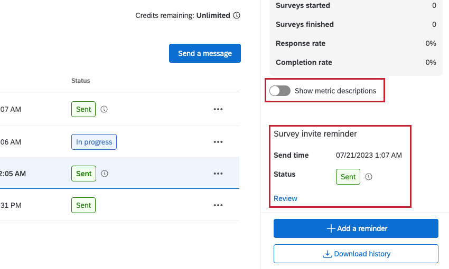Open three-dot menu for highlighted row

point(218,174)
